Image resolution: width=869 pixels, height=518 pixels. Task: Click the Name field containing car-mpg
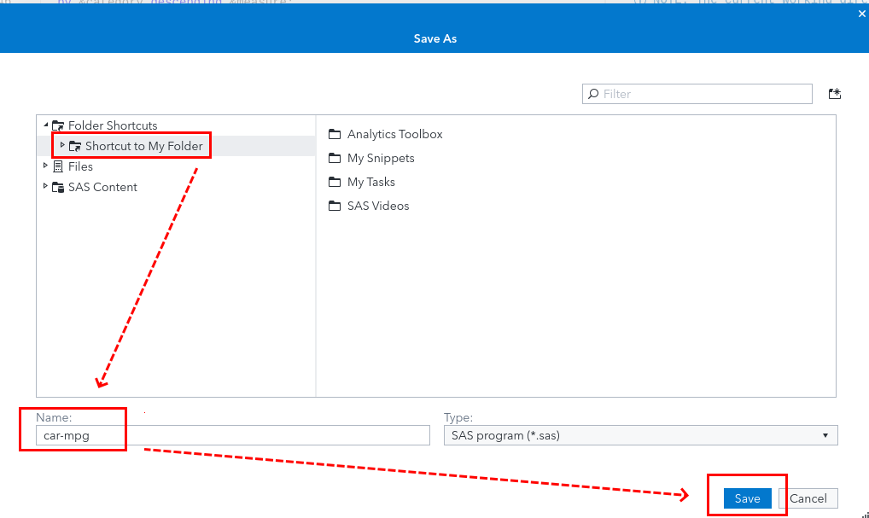pyautogui.click(x=232, y=435)
